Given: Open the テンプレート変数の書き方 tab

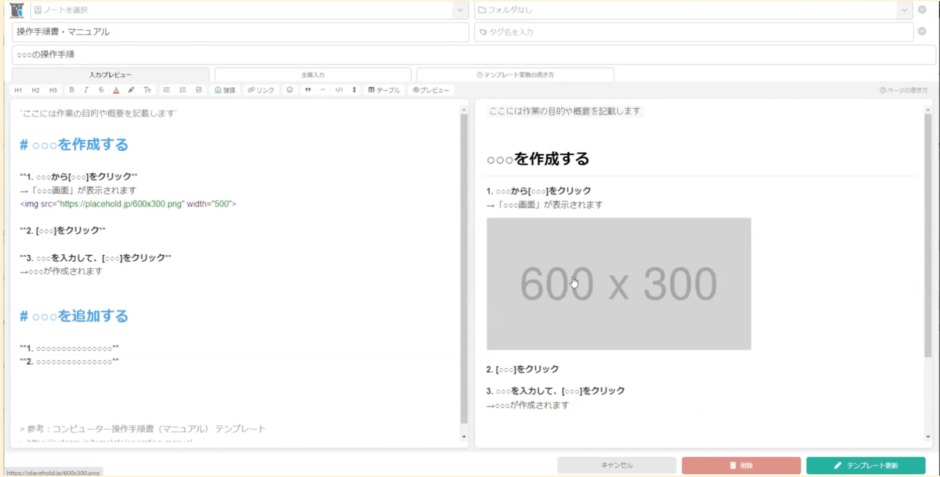Looking at the screenshot, I should tap(515, 74).
